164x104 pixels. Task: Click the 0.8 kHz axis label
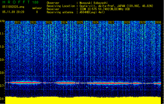[x=2, y=73]
